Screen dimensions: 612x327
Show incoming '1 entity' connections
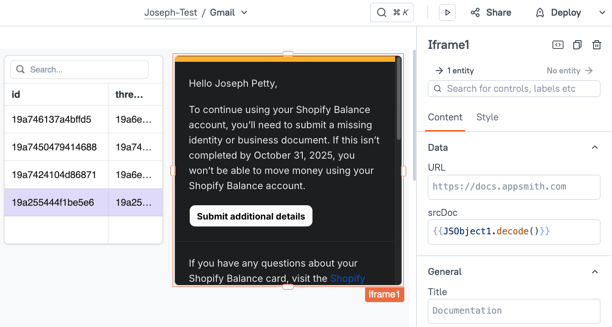point(455,71)
